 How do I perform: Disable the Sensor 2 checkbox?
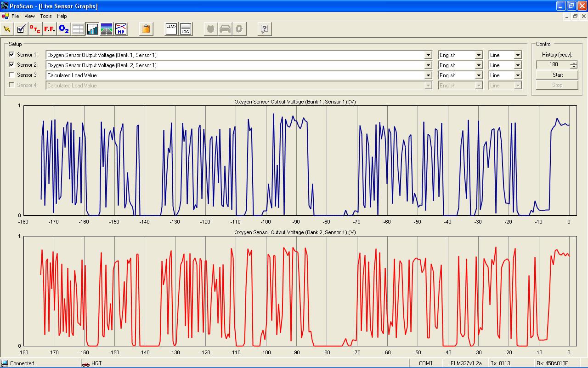coord(12,65)
